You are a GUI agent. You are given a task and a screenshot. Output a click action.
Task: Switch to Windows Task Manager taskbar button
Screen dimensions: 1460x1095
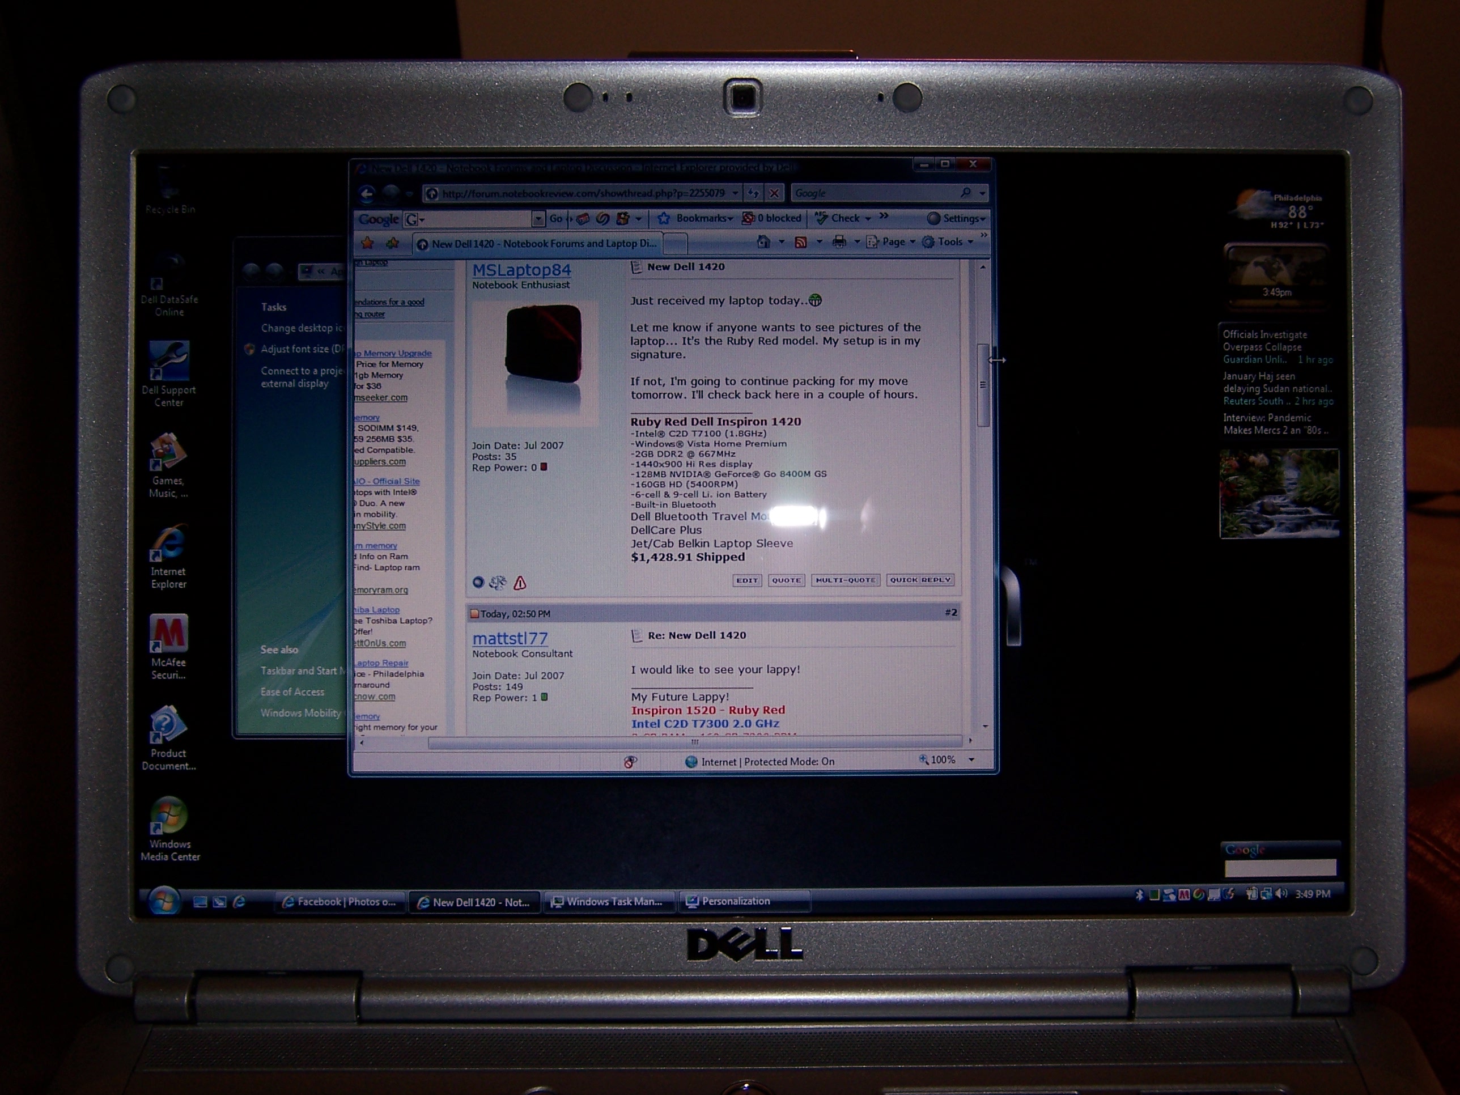point(608,902)
